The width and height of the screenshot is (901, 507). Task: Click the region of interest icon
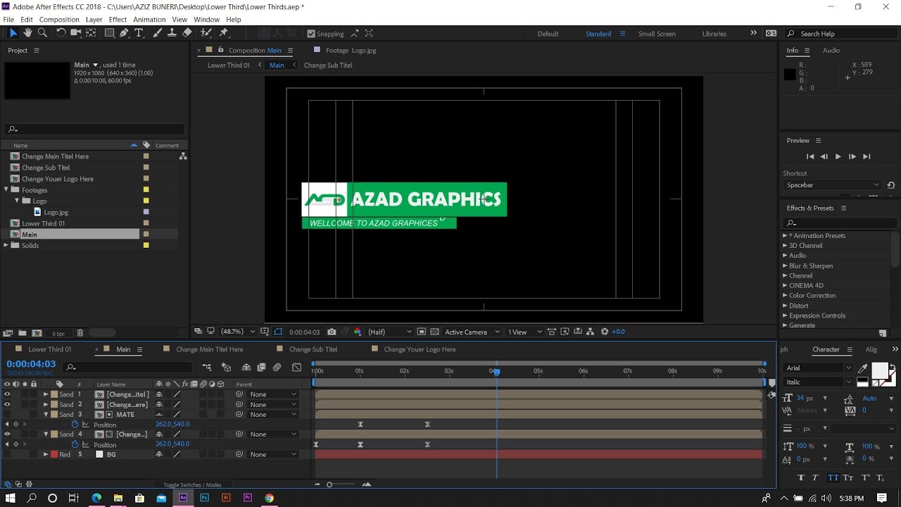click(421, 332)
